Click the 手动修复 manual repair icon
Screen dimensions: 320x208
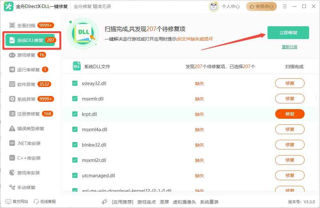click(x=12, y=187)
